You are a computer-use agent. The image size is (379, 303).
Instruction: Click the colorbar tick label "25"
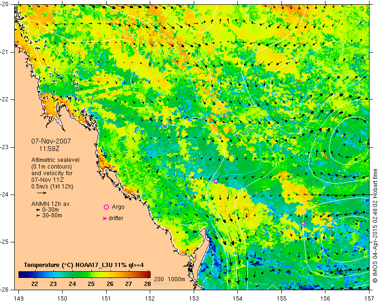91,284
